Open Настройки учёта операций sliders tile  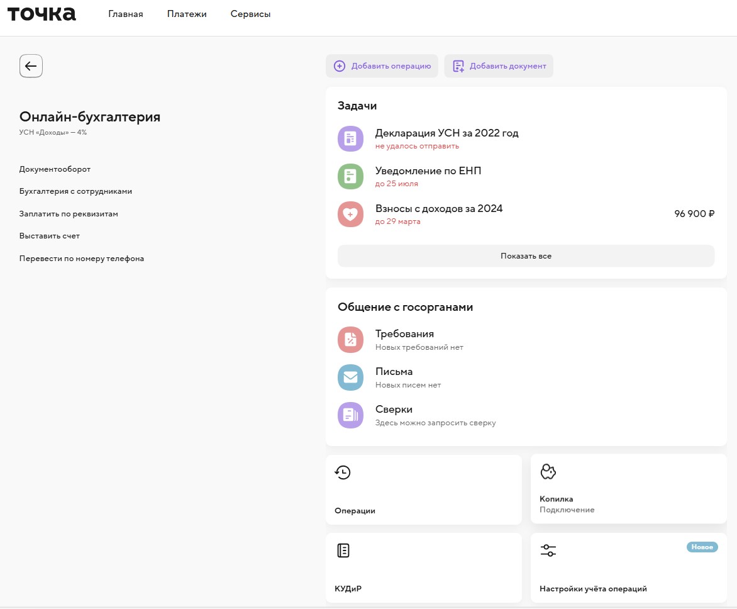pos(628,567)
